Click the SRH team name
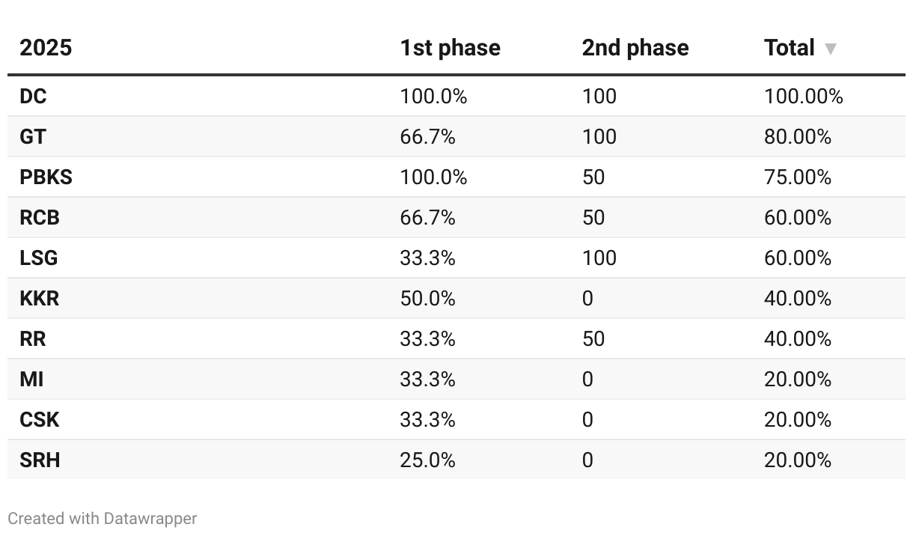The width and height of the screenshot is (913, 536). 40,460
